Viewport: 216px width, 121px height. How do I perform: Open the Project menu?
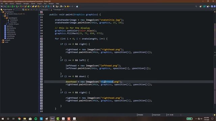click(x=39, y=4)
